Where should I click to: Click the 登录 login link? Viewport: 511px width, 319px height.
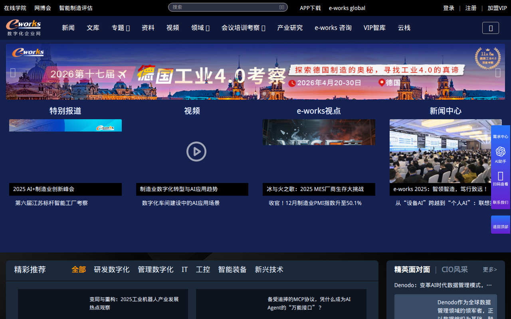click(448, 8)
